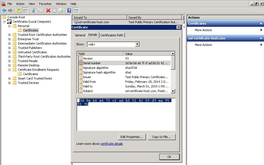Image resolution: width=264 pixels, height=165 pixels.
Task: Click the Up One Level folder icon
Action: tap(19, 10)
